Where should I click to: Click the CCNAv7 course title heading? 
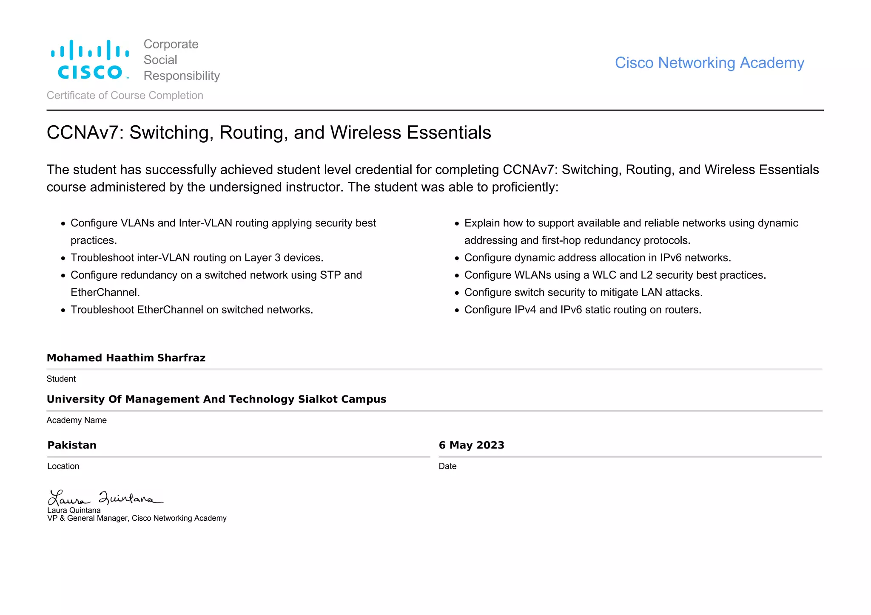[x=269, y=133]
